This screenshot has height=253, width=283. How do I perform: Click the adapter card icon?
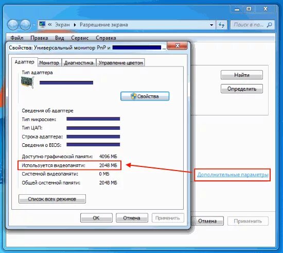(x=27, y=82)
